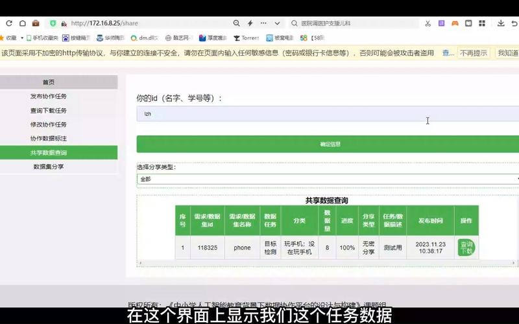Open the 选择分享类型 dropdown showing 全部
Screen dimensions: 519x324
328,179
